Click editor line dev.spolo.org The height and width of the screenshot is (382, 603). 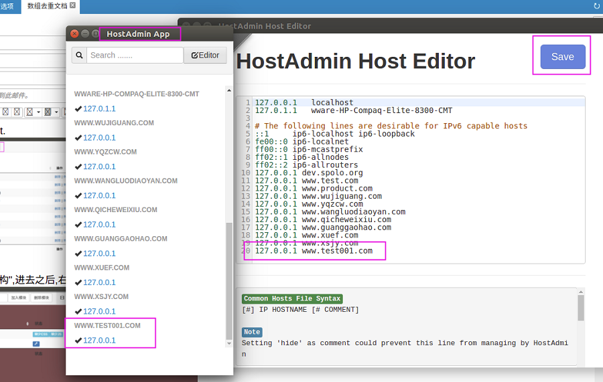pyautogui.click(x=309, y=173)
